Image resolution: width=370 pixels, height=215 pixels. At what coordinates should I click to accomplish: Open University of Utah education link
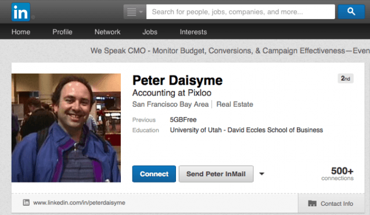point(246,130)
